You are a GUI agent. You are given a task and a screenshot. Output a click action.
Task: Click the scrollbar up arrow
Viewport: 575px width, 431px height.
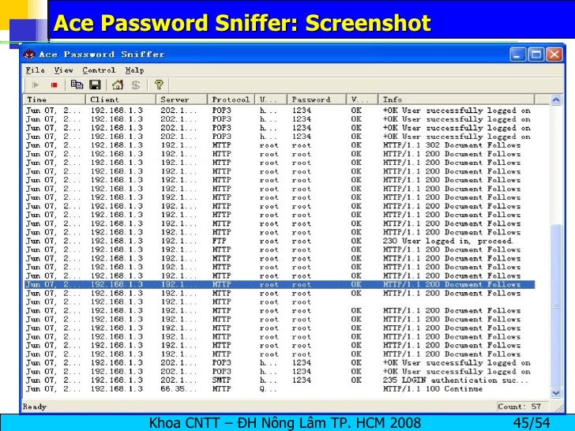[556, 99]
